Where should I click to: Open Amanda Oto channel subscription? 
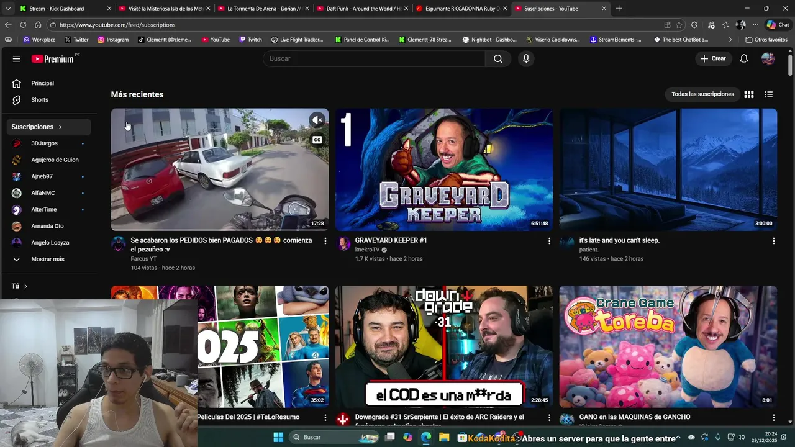click(48, 226)
